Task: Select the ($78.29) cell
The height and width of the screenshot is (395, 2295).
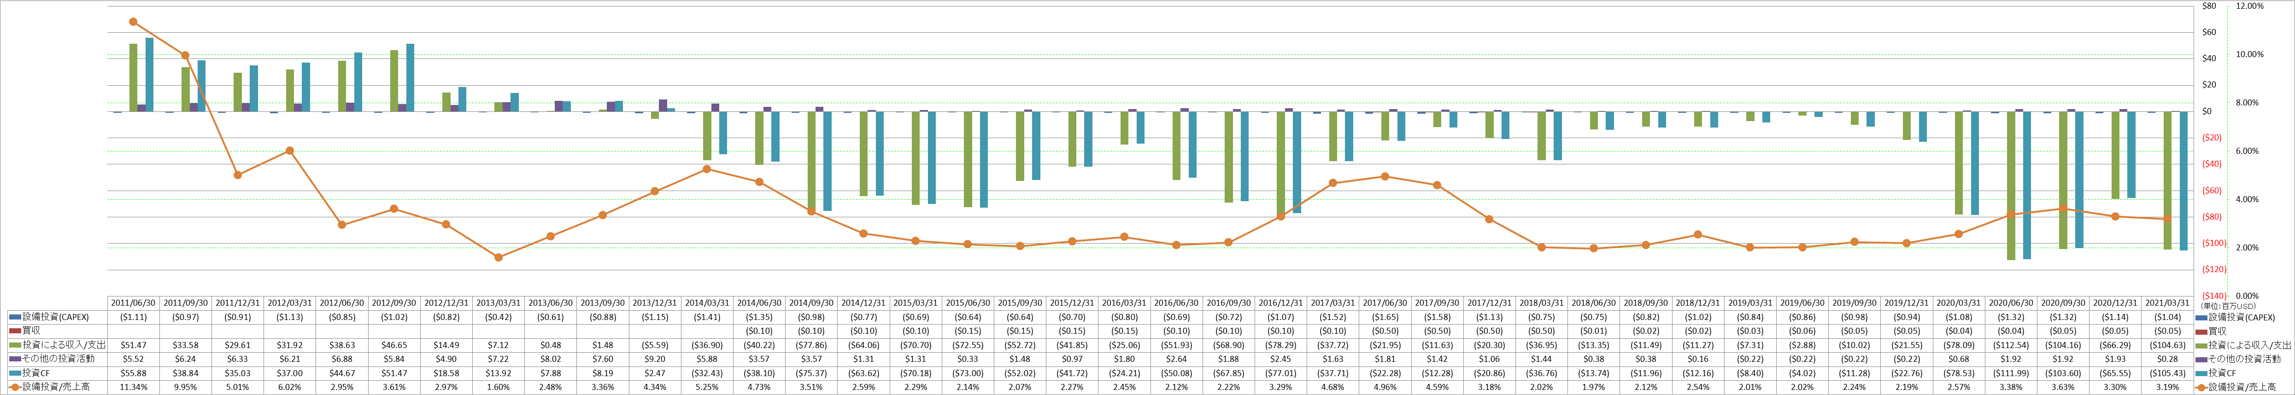Action: [1281, 345]
